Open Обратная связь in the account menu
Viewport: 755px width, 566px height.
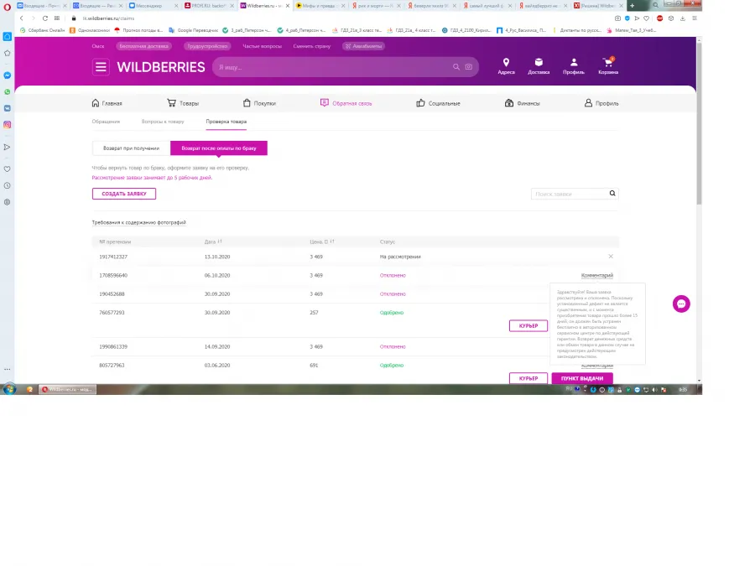346,103
